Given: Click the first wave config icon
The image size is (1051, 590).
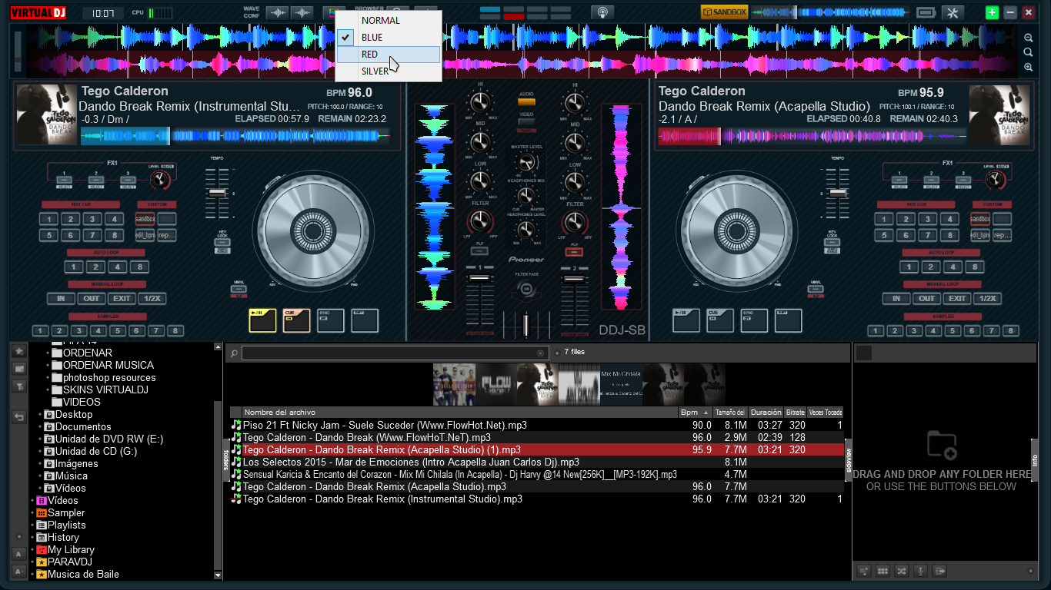Looking at the screenshot, I should coord(278,12).
